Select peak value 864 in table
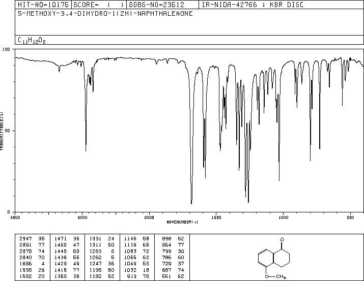This screenshot has width=364, height=281. tap(166, 245)
